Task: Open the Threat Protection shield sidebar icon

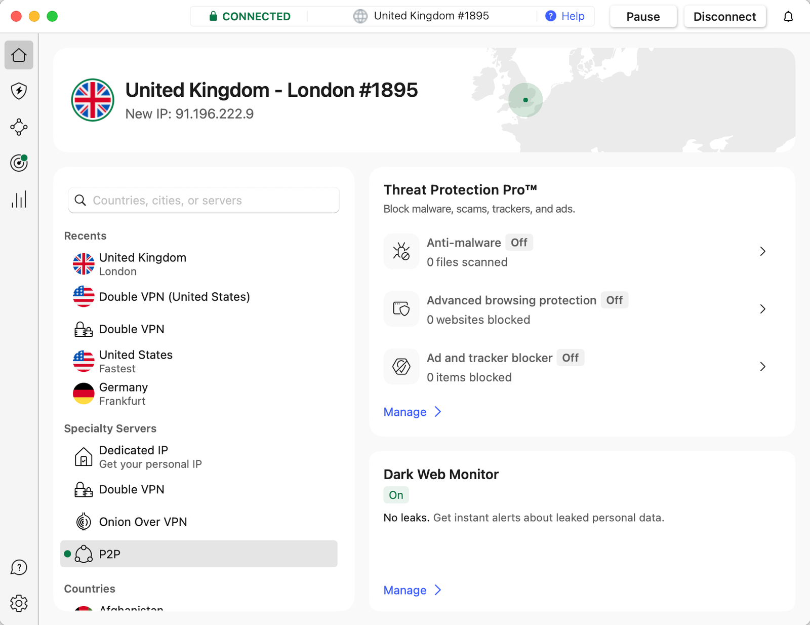Action: (x=19, y=91)
